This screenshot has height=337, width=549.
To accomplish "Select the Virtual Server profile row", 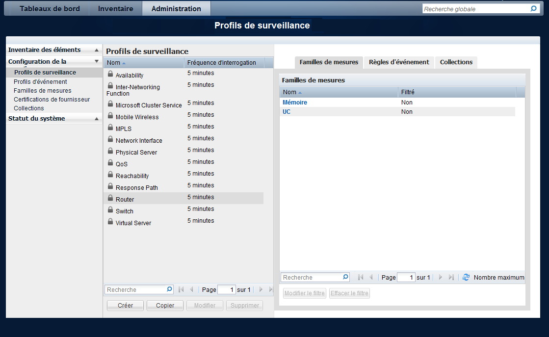I will [184, 222].
